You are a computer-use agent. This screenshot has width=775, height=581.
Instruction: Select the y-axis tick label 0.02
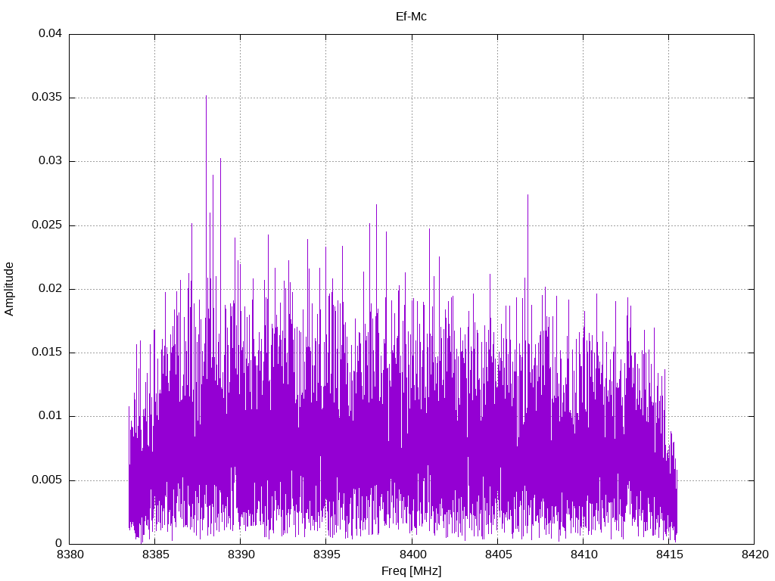point(51,288)
